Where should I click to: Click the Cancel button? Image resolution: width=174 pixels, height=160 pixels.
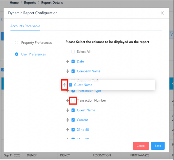(x=141, y=146)
